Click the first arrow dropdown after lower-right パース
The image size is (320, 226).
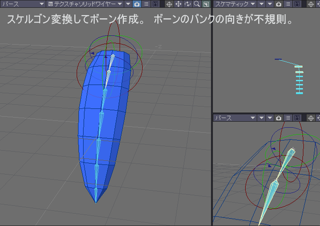261,118
